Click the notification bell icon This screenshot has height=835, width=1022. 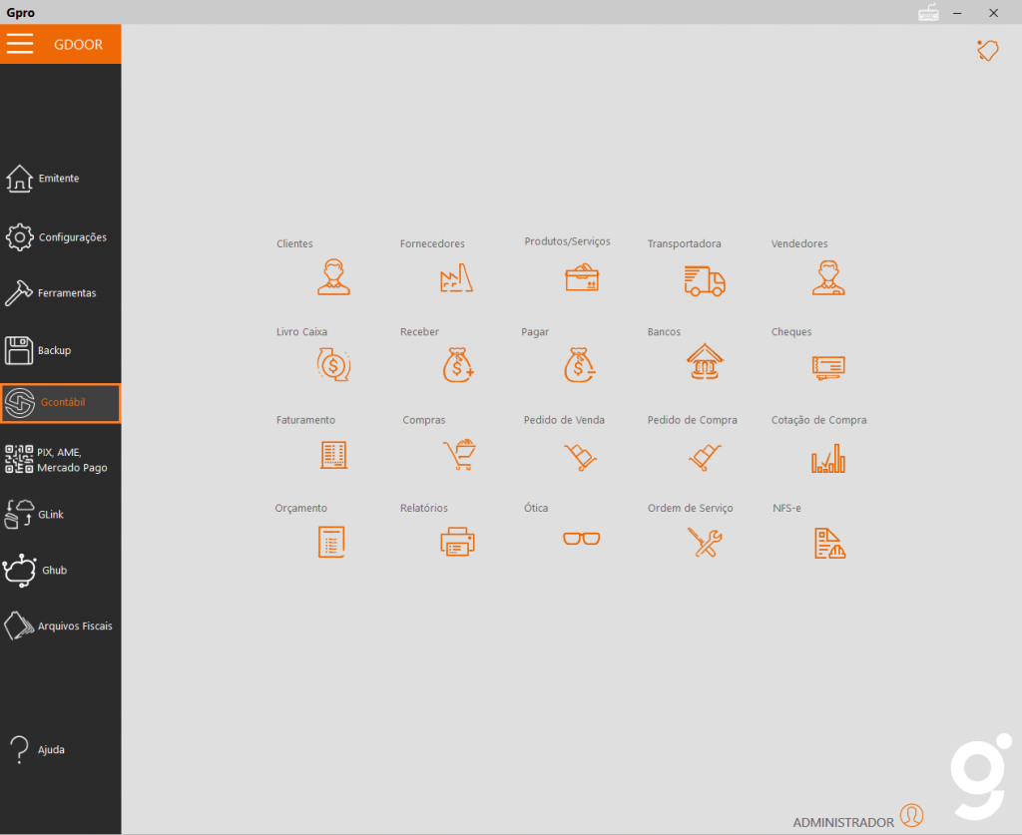click(x=987, y=50)
